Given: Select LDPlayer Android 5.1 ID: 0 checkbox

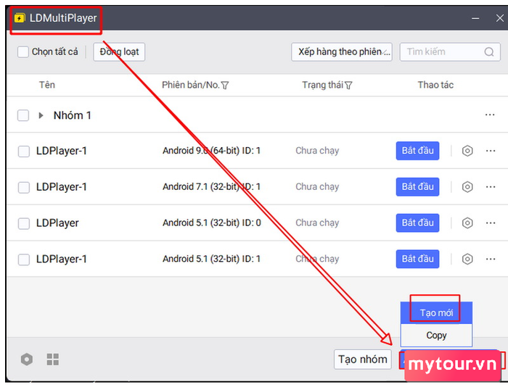Looking at the screenshot, I should coord(24,223).
